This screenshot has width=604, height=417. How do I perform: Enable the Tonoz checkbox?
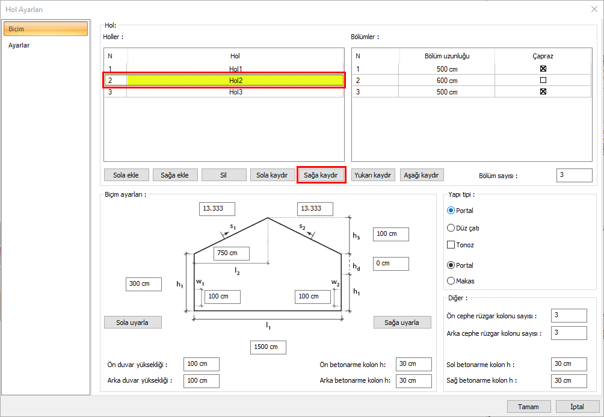coord(451,245)
